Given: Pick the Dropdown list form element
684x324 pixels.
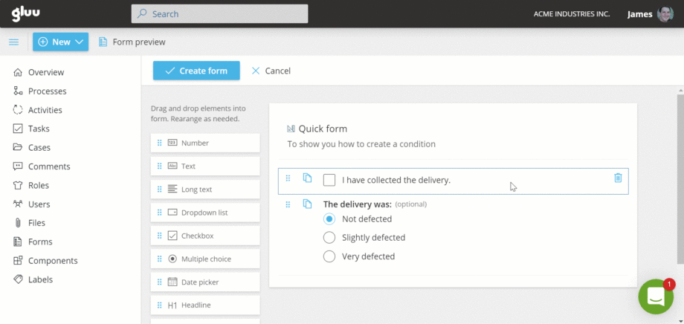Looking at the screenshot, I should click(205, 213).
